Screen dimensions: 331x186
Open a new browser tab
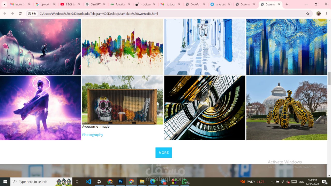(x=287, y=4)
